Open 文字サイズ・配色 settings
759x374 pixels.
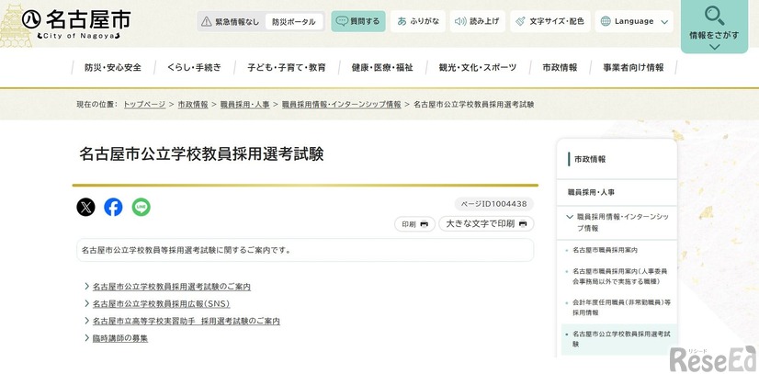pos(549,21)
